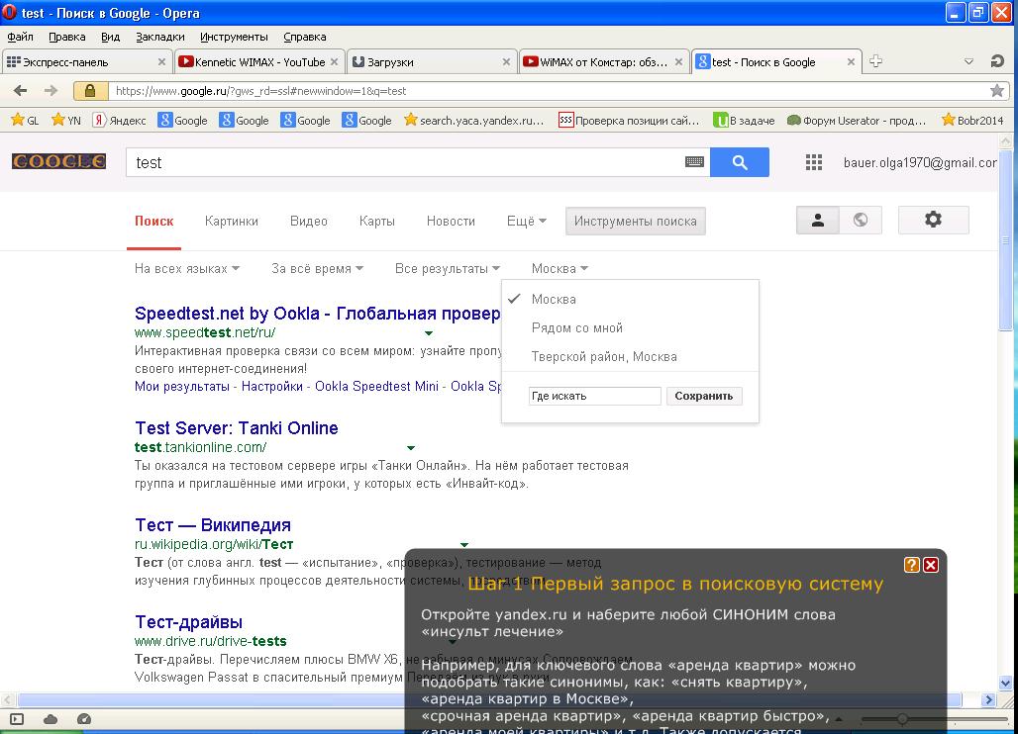The width and height of the screenshot is (1018, 734).
Task: Focus the 'Где искать' location input
Action: (x=595, y=396)
